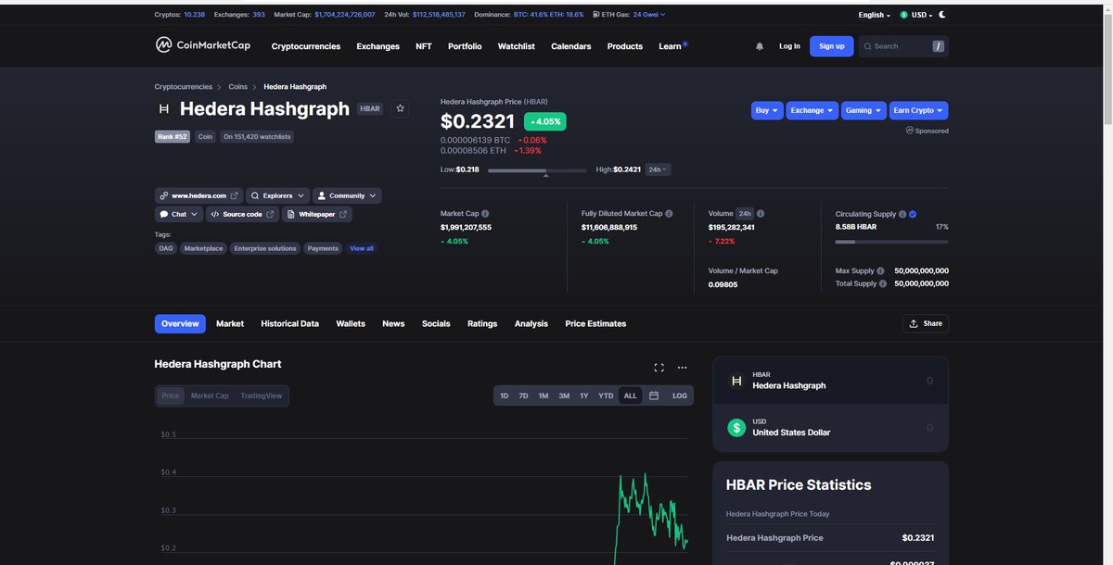Expand the Community dropdown
The width and height of the screenshot is (1113, 565).
[347, 195]
